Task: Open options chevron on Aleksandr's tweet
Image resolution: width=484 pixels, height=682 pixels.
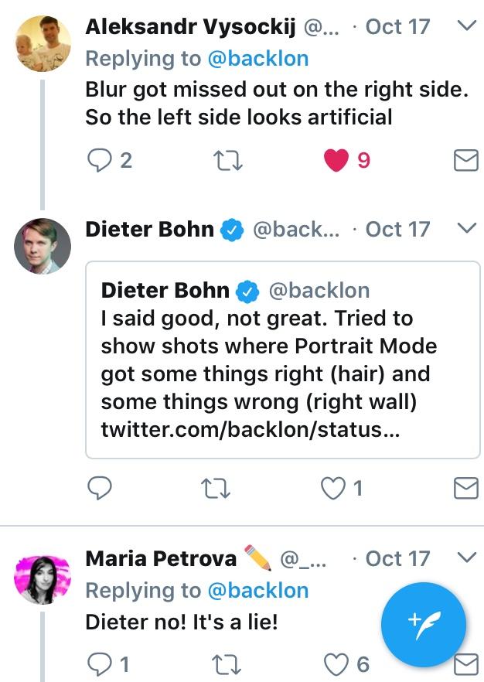Action: 466,26
